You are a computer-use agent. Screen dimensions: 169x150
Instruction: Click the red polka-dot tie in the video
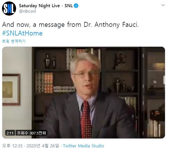86,119
